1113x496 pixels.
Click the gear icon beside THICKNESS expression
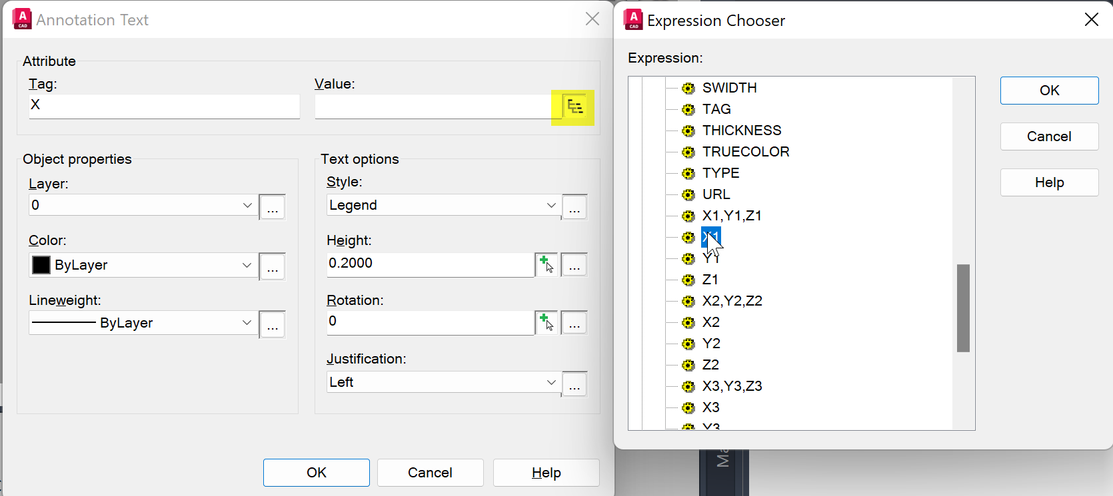(x=688, y=130)
